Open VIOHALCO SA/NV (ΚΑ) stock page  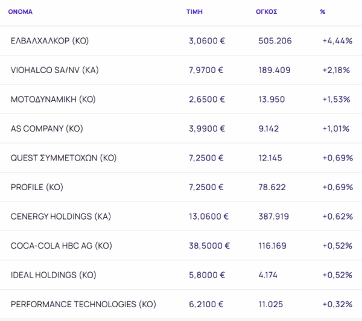click(x=54, y=70)
